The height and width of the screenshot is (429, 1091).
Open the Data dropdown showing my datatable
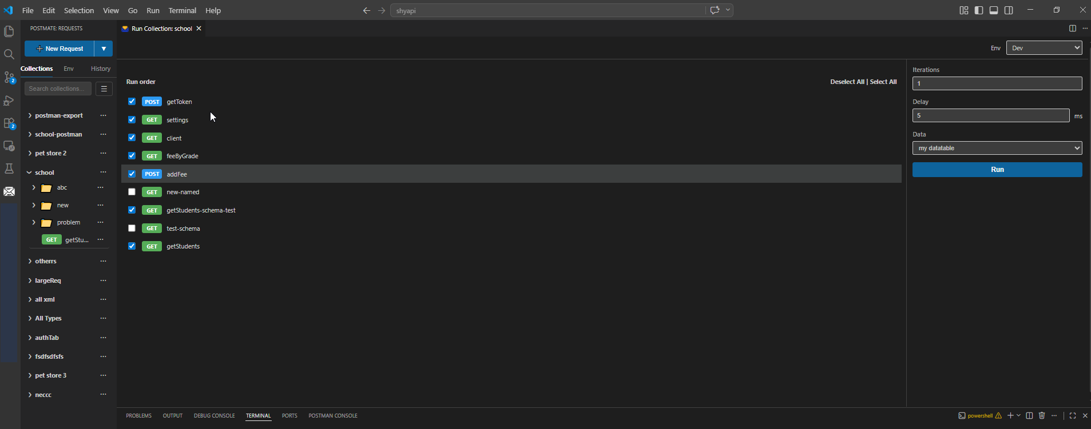[997, 148]
